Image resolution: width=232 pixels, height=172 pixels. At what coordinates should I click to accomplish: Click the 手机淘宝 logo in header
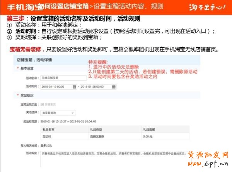pyautogui.click(x=22, y=7)
